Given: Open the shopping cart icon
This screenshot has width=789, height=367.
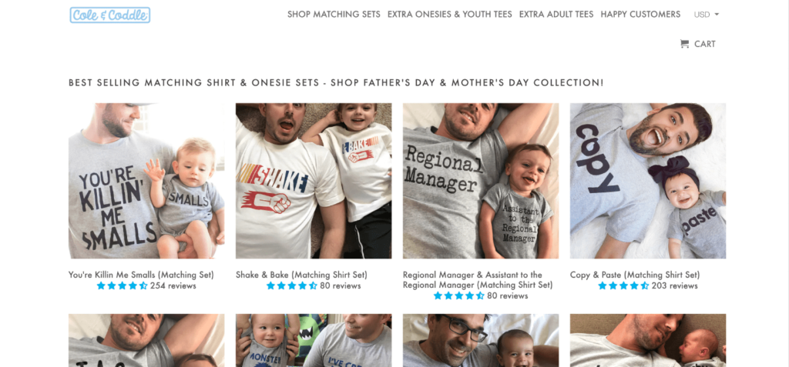Looking at the screenshot, I should pos(684,44).
